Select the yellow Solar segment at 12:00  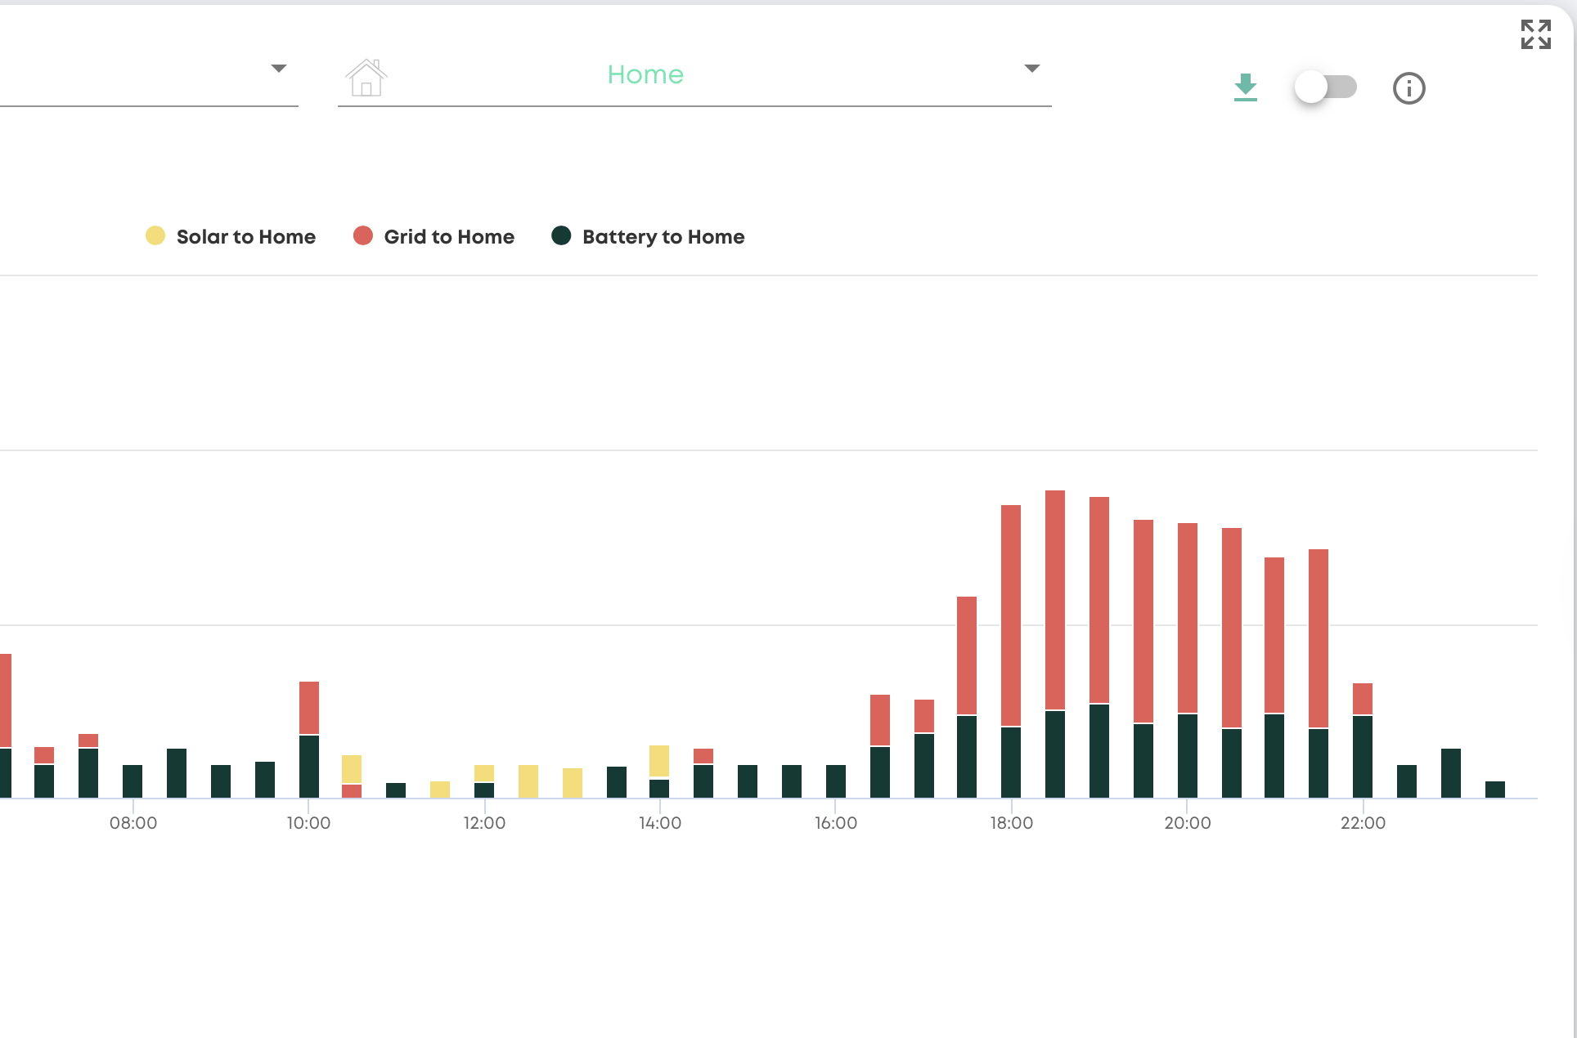tap(484, 773)
